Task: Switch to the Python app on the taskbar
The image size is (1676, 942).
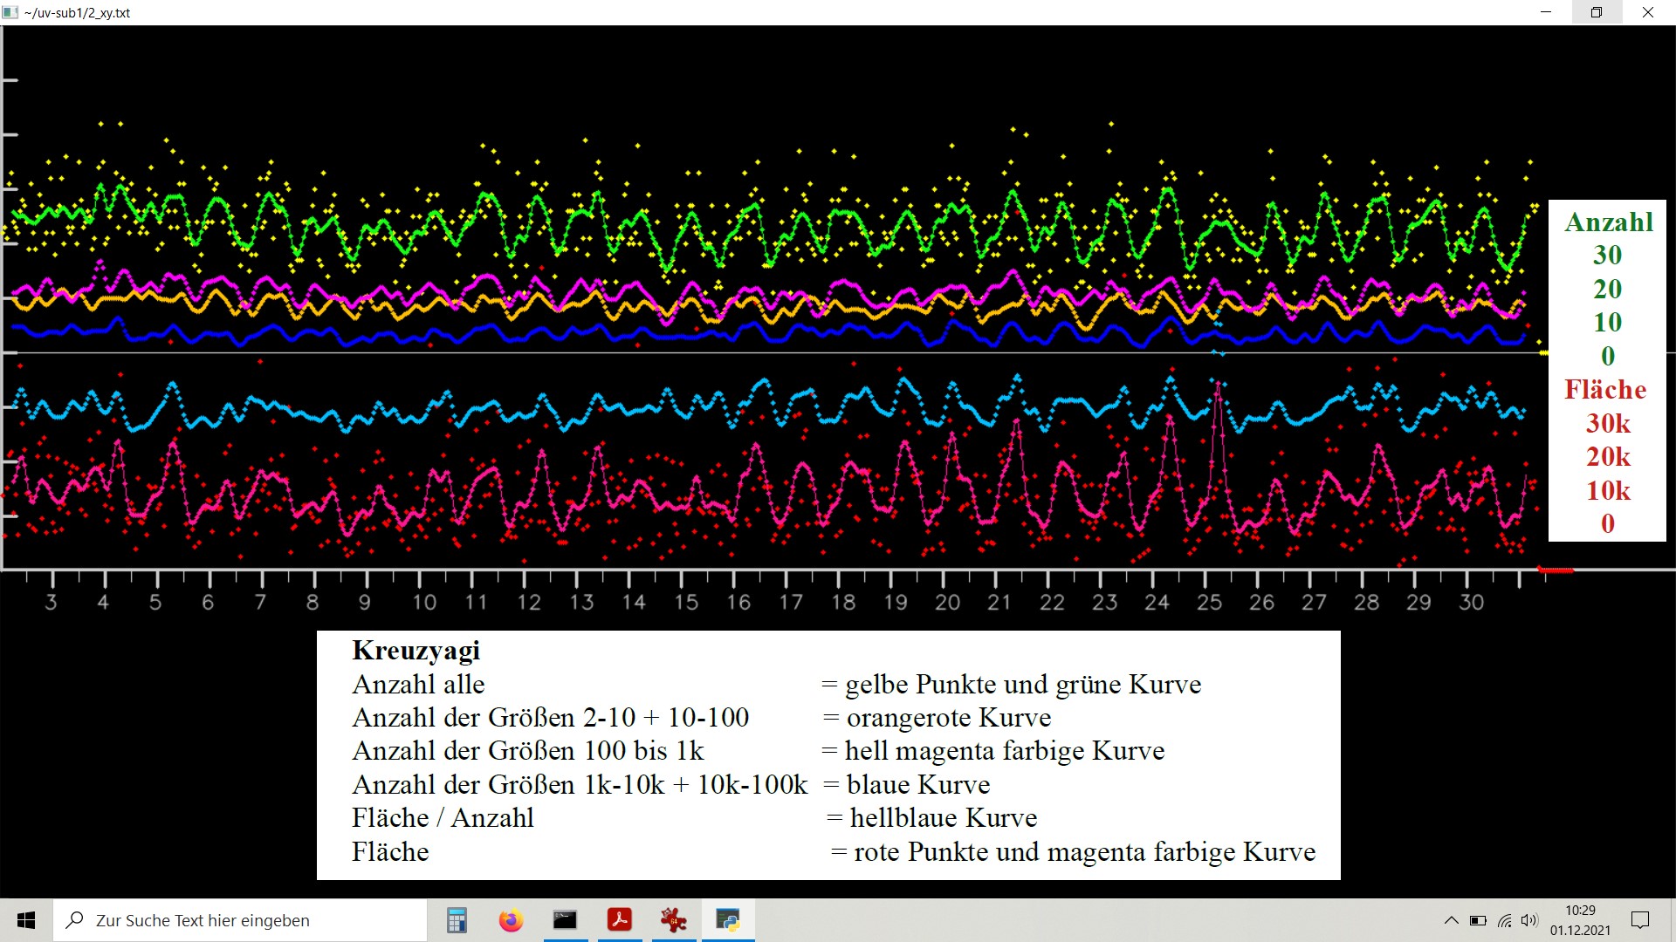Action: [727, 920]
